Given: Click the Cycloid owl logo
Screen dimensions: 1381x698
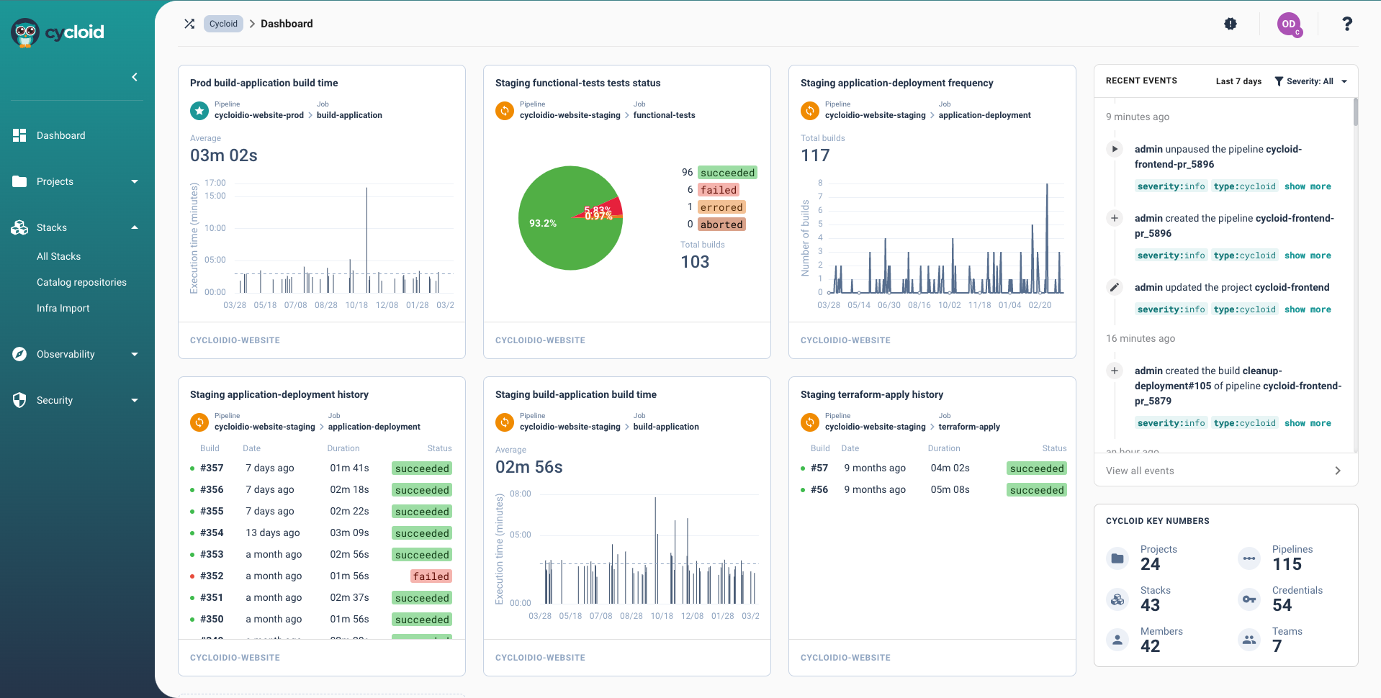Looking at the screenshot, I should pos(24,32).
